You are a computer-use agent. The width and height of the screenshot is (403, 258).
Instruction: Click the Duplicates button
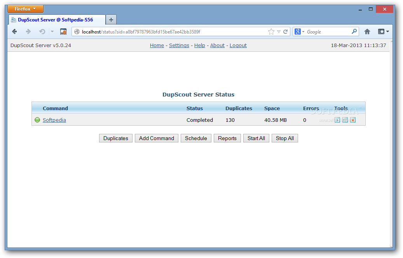116,138
